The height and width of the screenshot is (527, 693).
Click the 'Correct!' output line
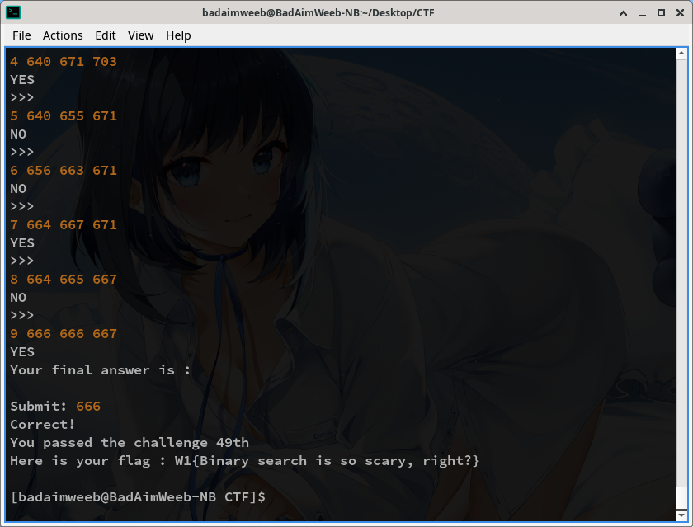pos(42,424)
